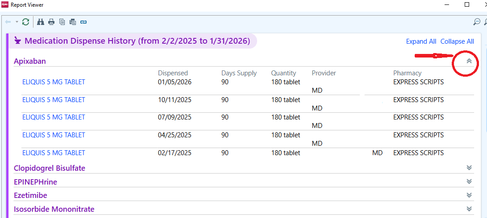This screenshot has width=487, height=218.
Task: Click the Back arrow in the toolbar
Action: 8,22
